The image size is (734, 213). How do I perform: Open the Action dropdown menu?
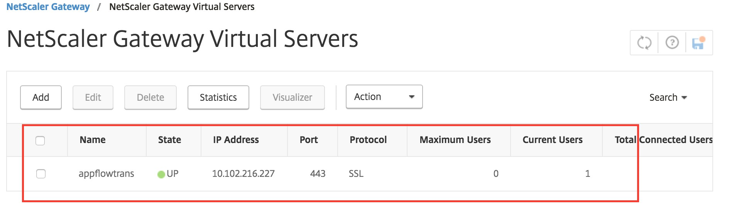click(x=384, y=97)
